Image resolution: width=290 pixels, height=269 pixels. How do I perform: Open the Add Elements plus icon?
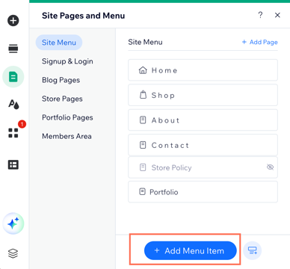click(13, 20)
